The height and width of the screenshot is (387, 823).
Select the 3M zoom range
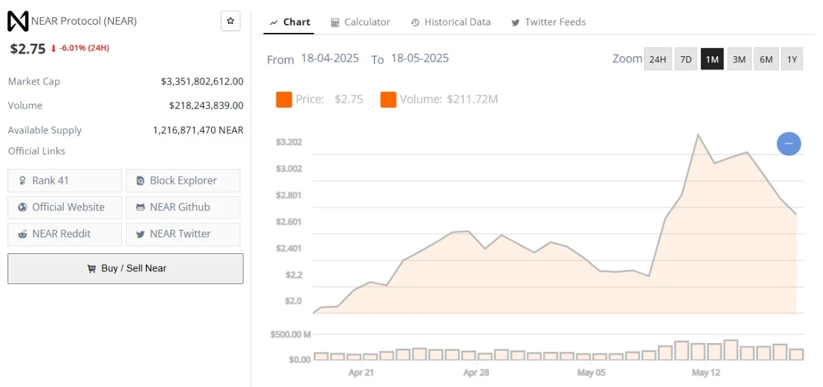pos(739,59)
